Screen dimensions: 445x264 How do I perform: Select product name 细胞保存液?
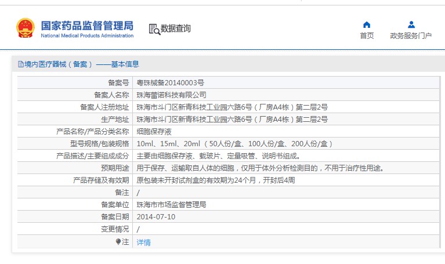coord(154,132)
